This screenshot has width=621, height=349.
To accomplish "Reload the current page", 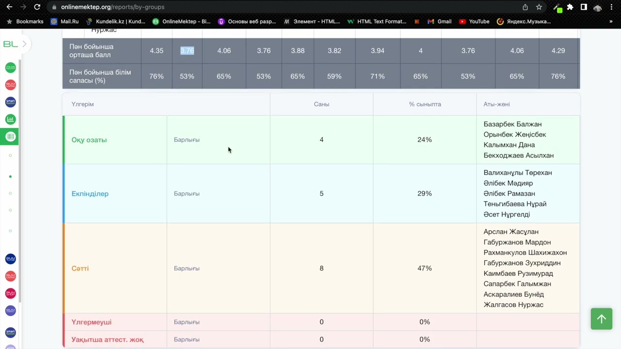I will coord(37,7).
